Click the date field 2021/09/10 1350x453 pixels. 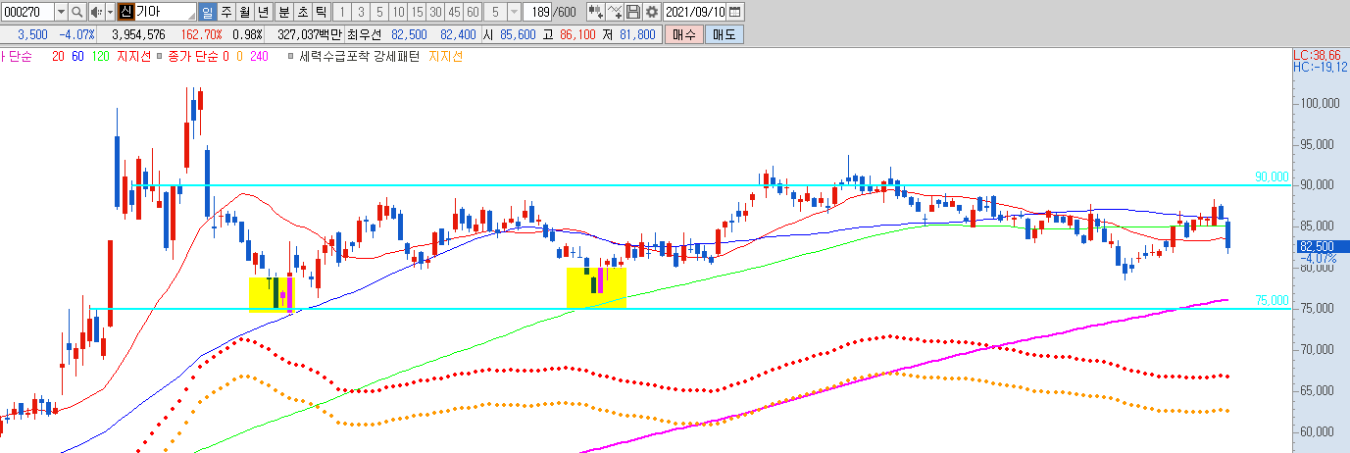pos(695,12)
